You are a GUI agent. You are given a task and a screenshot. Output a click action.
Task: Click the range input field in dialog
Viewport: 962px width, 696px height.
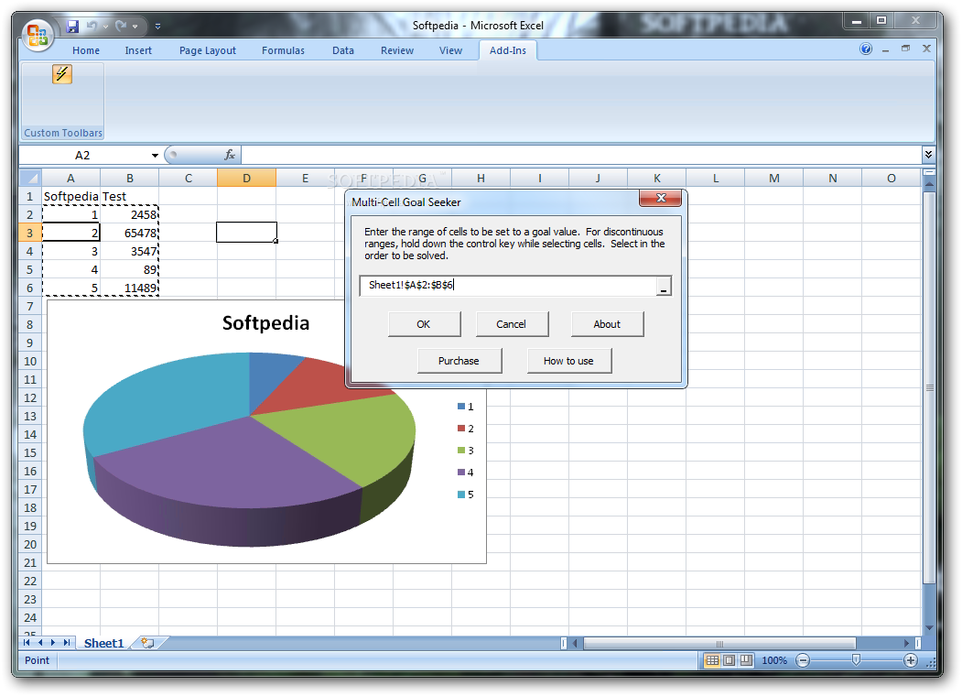pyautogui.click(x=508, y=286)
